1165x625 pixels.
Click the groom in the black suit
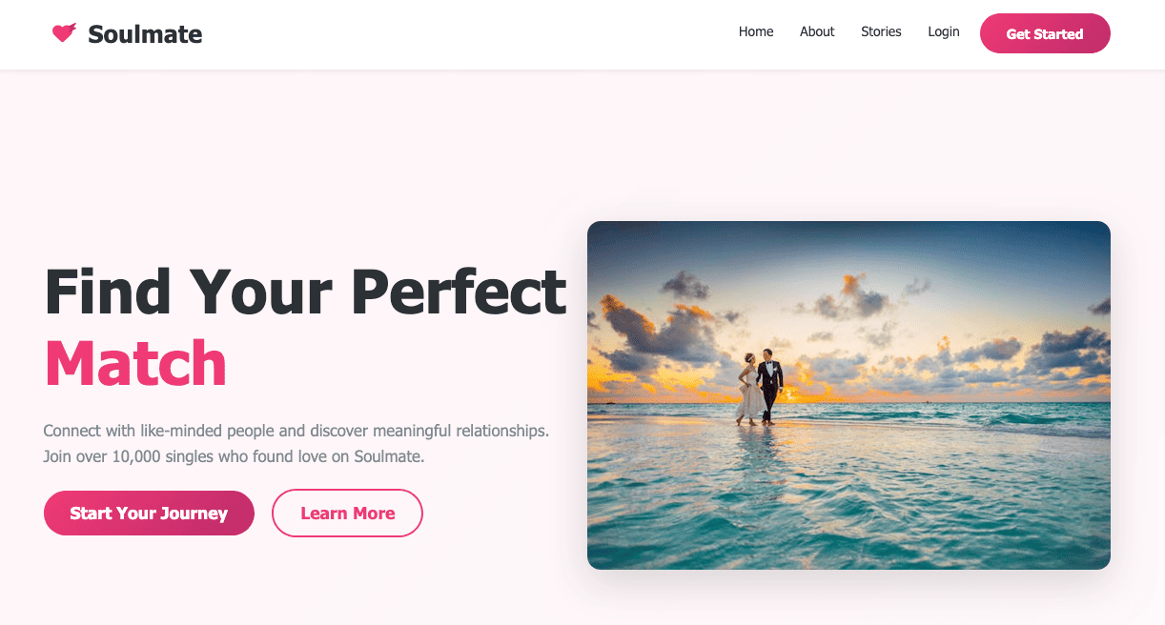(770, 386)
